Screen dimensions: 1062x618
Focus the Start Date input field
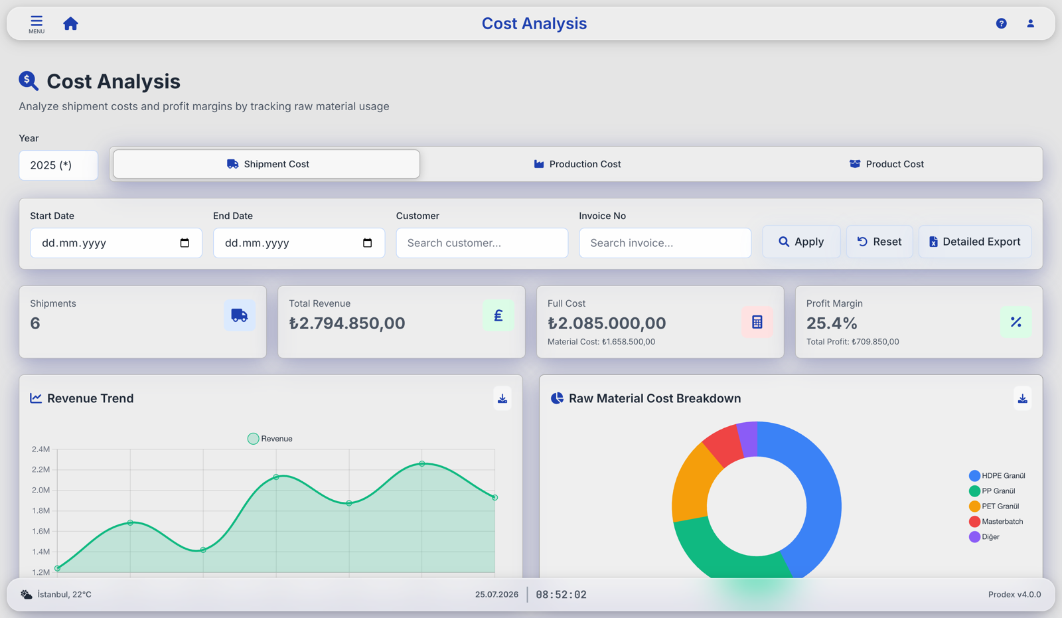tap(116, 243)
